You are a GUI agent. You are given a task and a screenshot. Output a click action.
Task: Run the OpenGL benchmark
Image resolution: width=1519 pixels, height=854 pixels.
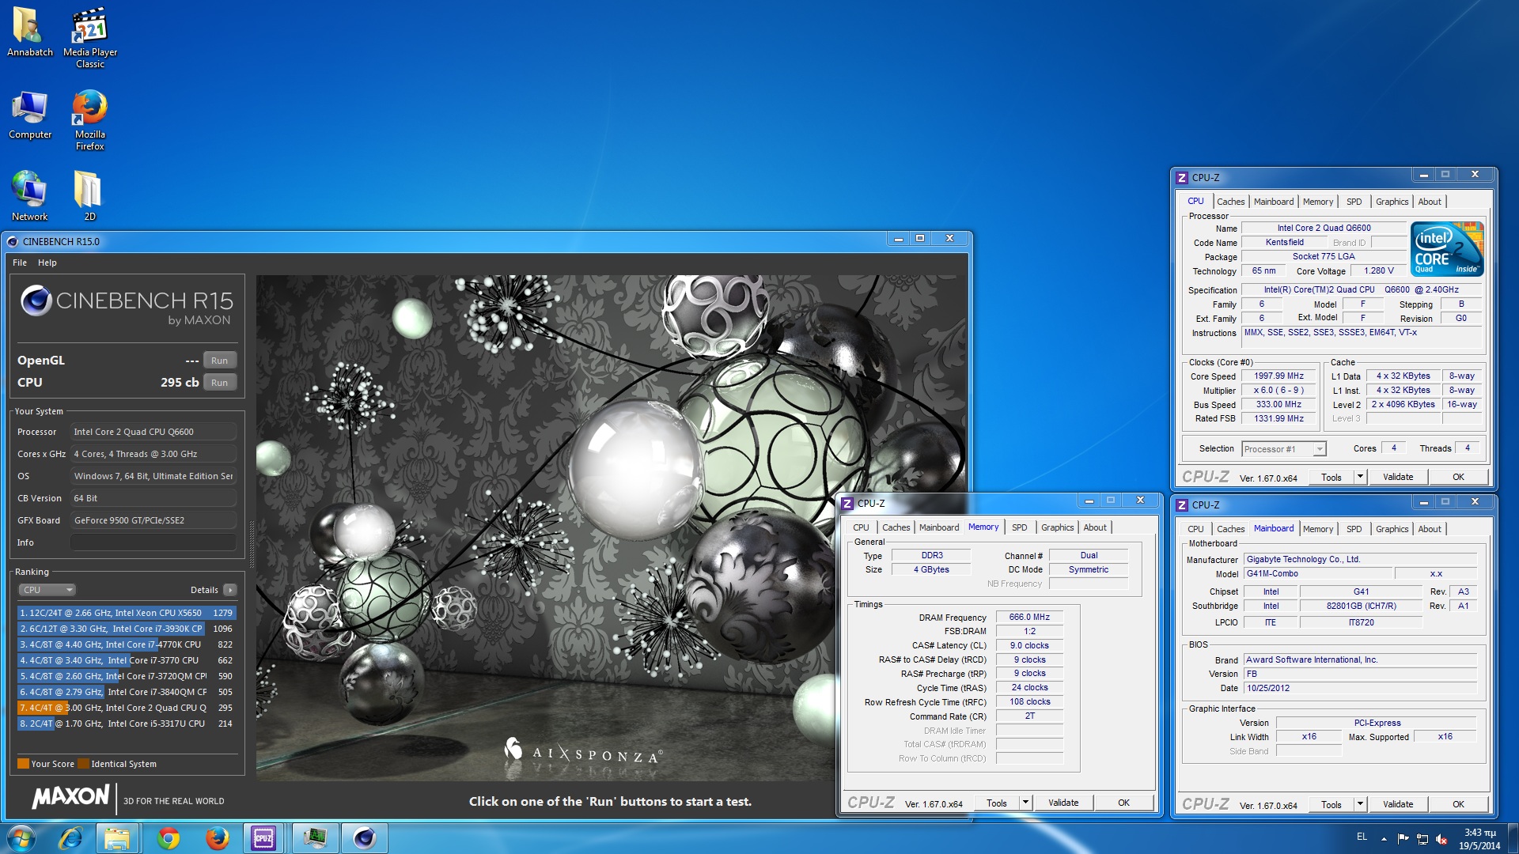point(219,360)
